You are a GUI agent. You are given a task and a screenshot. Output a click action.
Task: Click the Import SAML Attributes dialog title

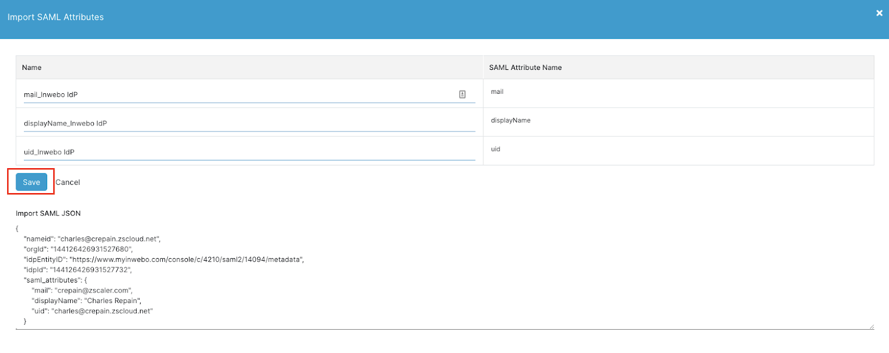(56, 17)
